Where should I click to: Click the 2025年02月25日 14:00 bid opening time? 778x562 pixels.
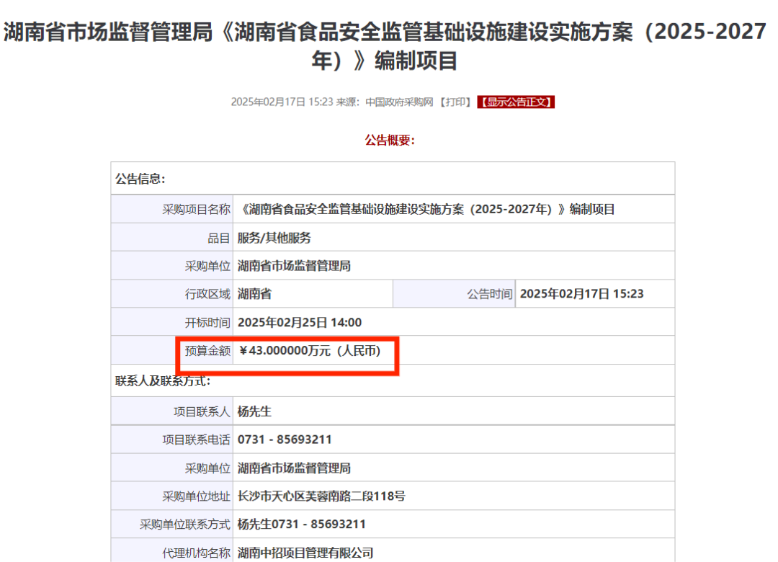tap(300, 323)
